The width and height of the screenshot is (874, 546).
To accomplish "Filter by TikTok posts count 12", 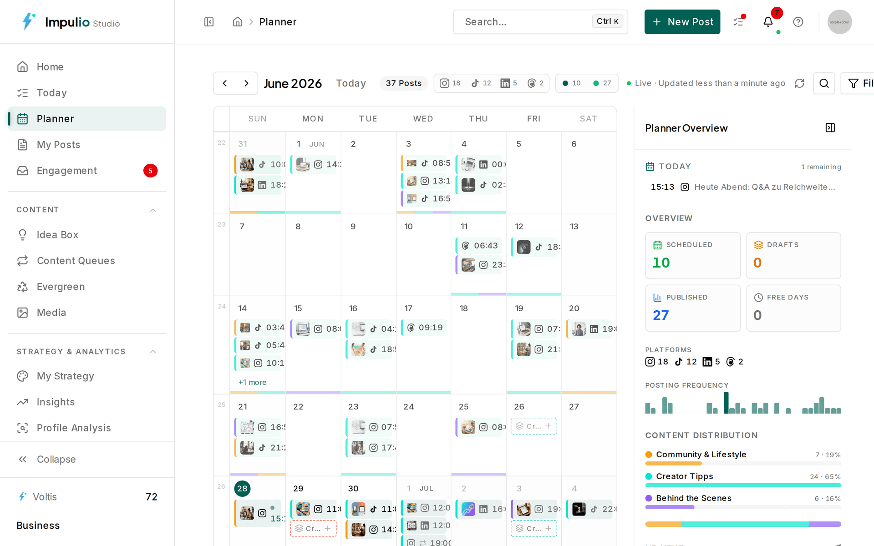I will click(x=481, y=83).
